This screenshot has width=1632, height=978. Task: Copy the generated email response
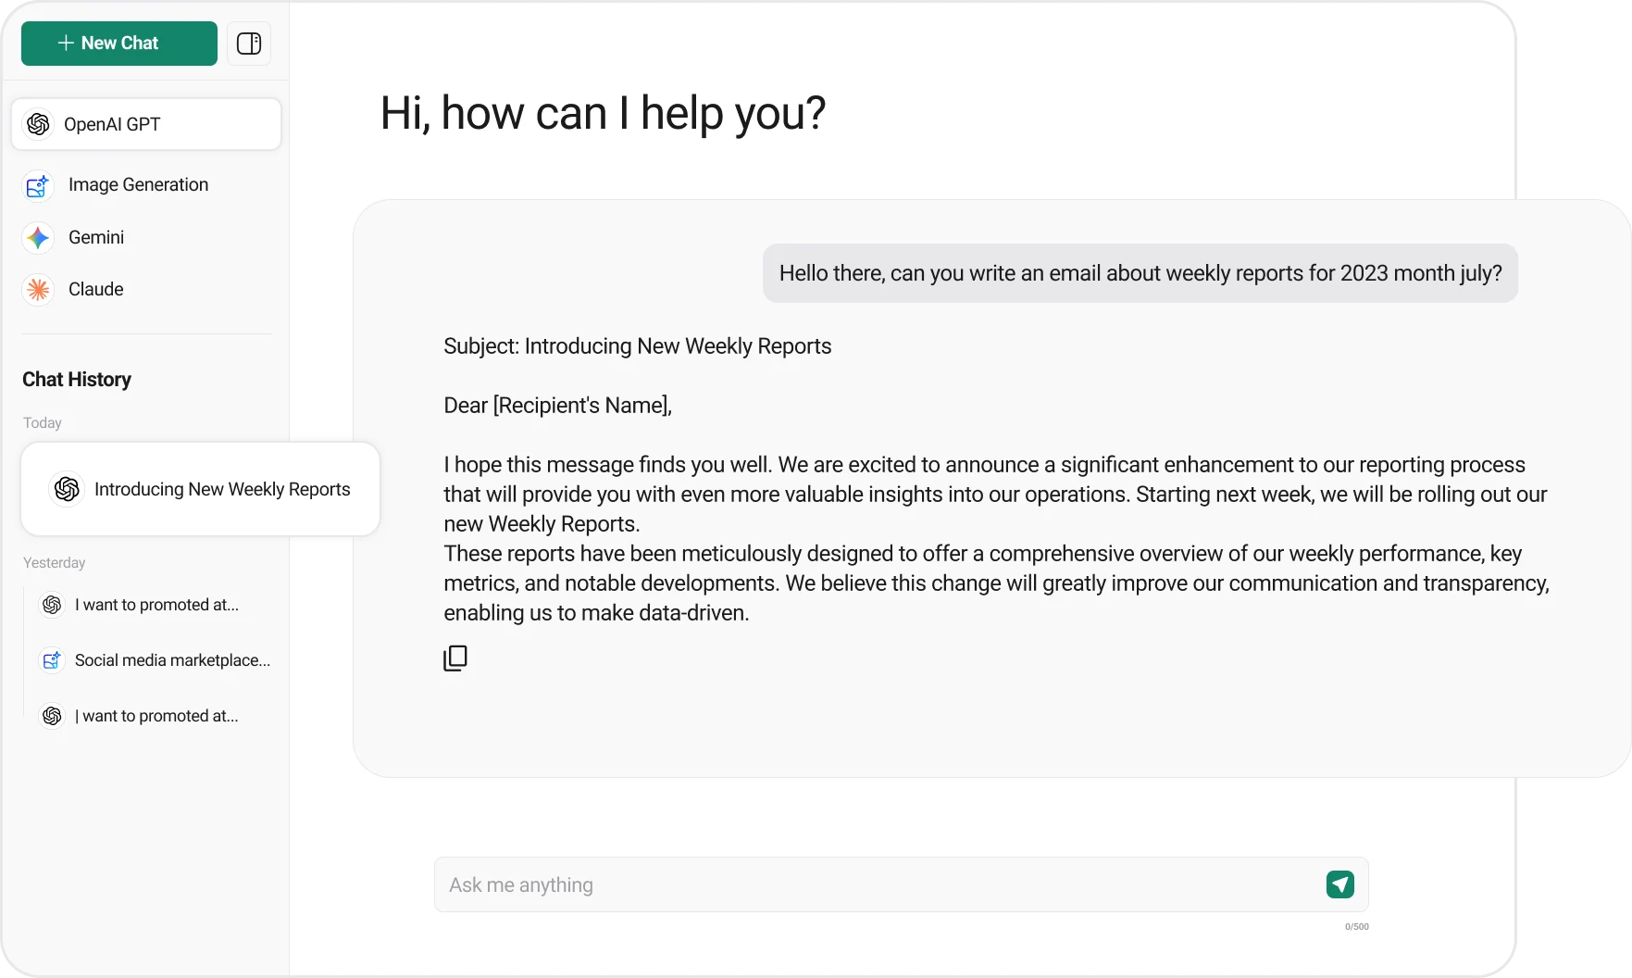tap(455, 658)
